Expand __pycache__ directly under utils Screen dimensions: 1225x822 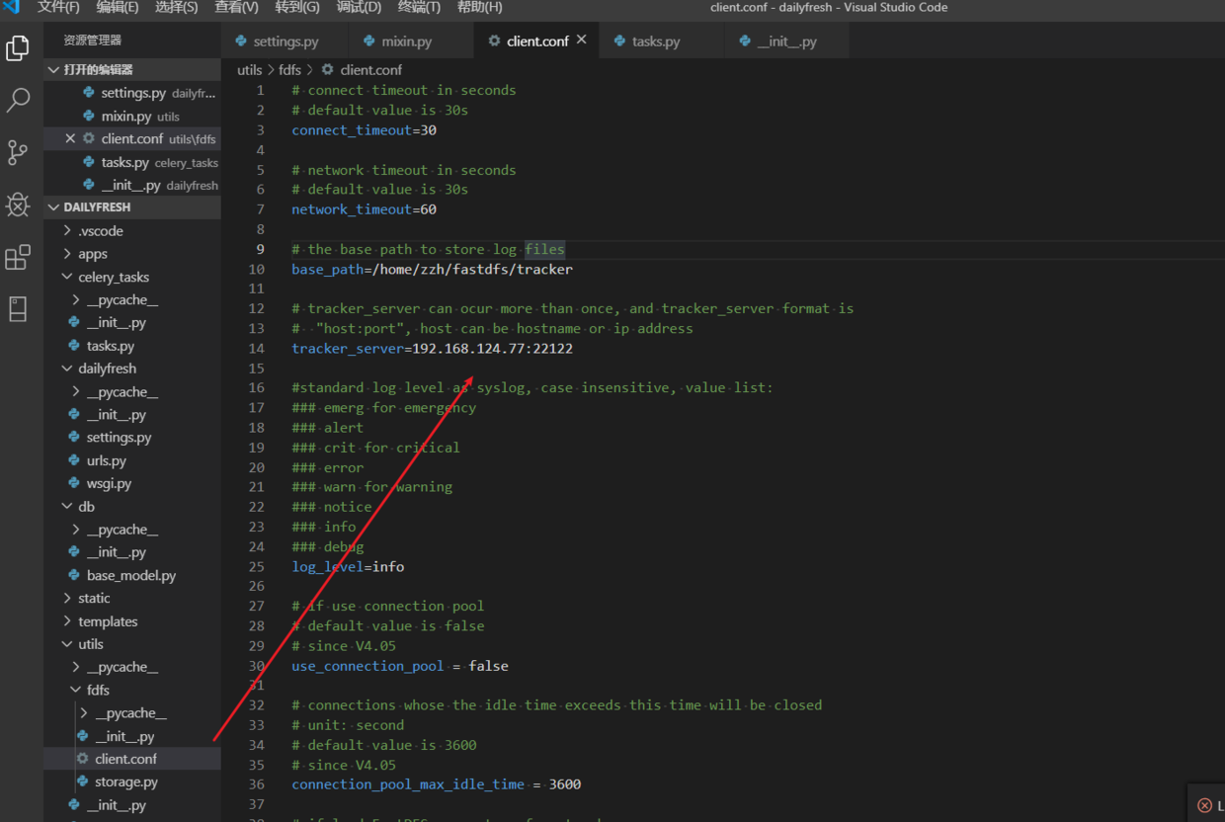pyautogui.click(x=132, y=667)
